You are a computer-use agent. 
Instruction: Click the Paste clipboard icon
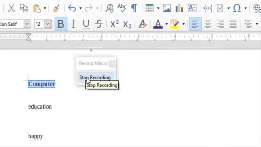coord(37,8)
